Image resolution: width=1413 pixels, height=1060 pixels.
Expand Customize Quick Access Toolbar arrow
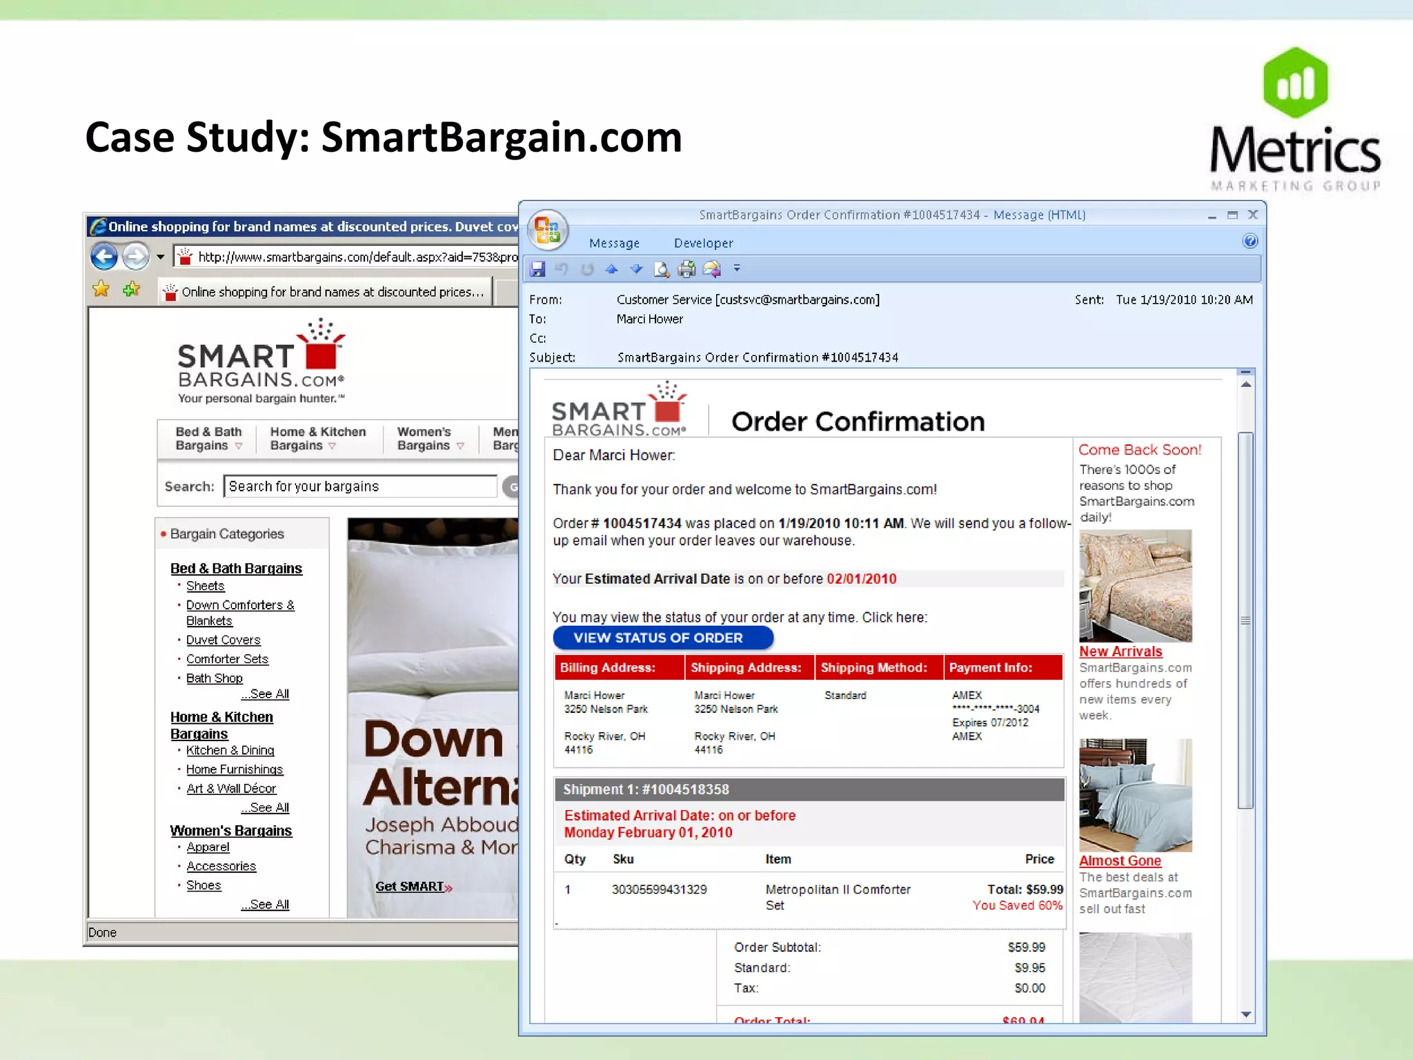coord(737,268)
